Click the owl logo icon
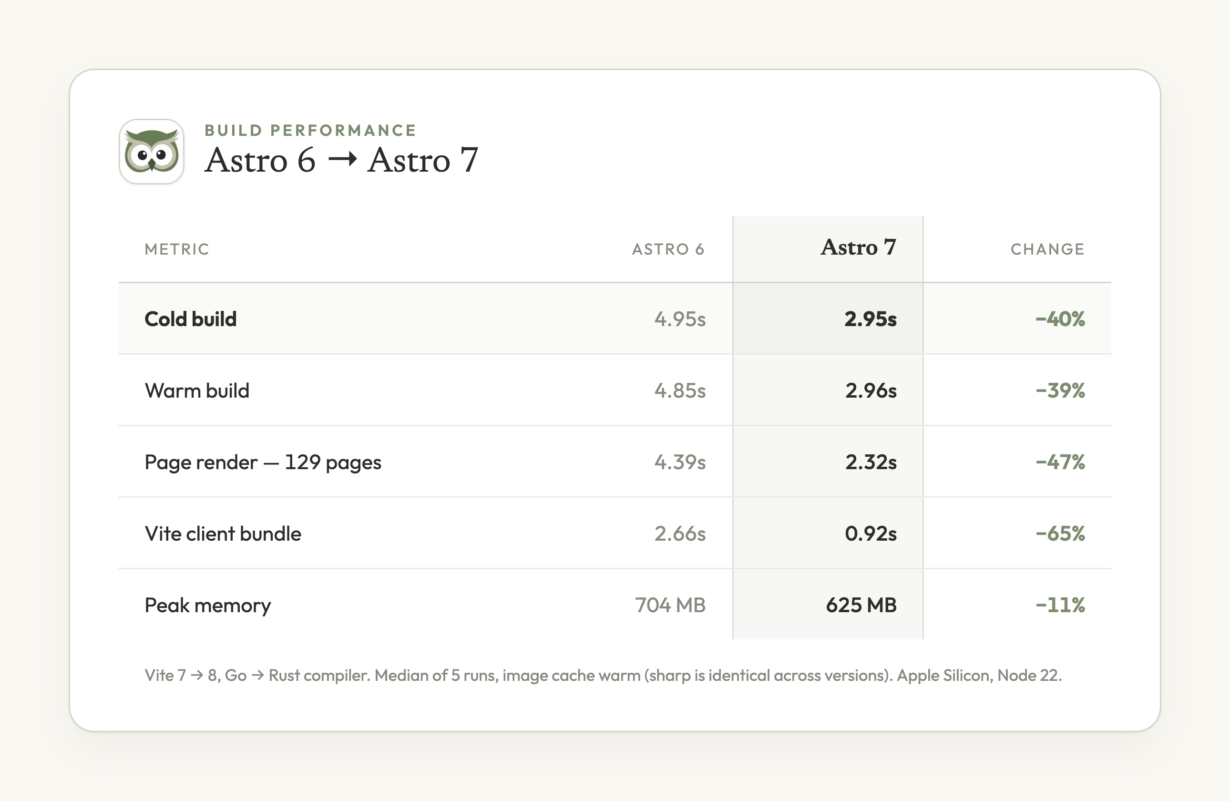1230x801 pixels. click(x=152, y=152)
